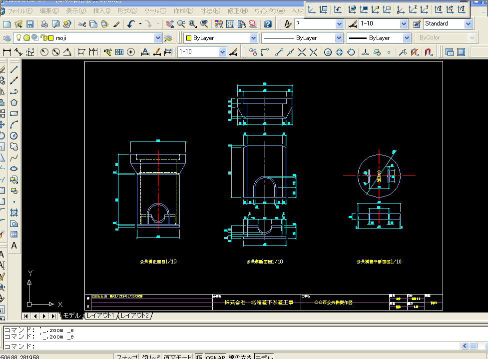Open a drawing with the Open icon
488x359 pixels.
tap(18, 24)
